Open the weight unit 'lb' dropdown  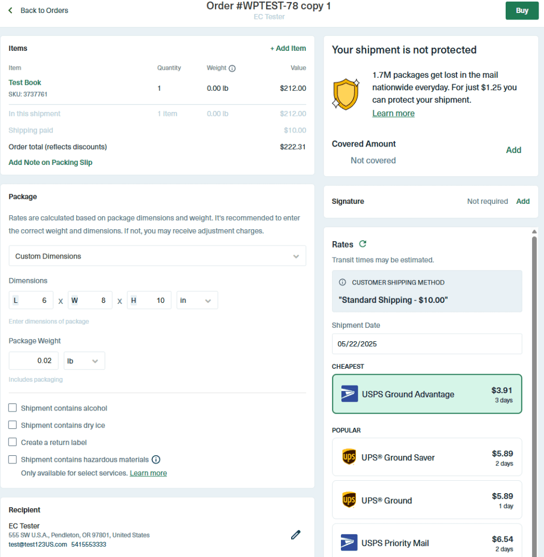[84, 361]
